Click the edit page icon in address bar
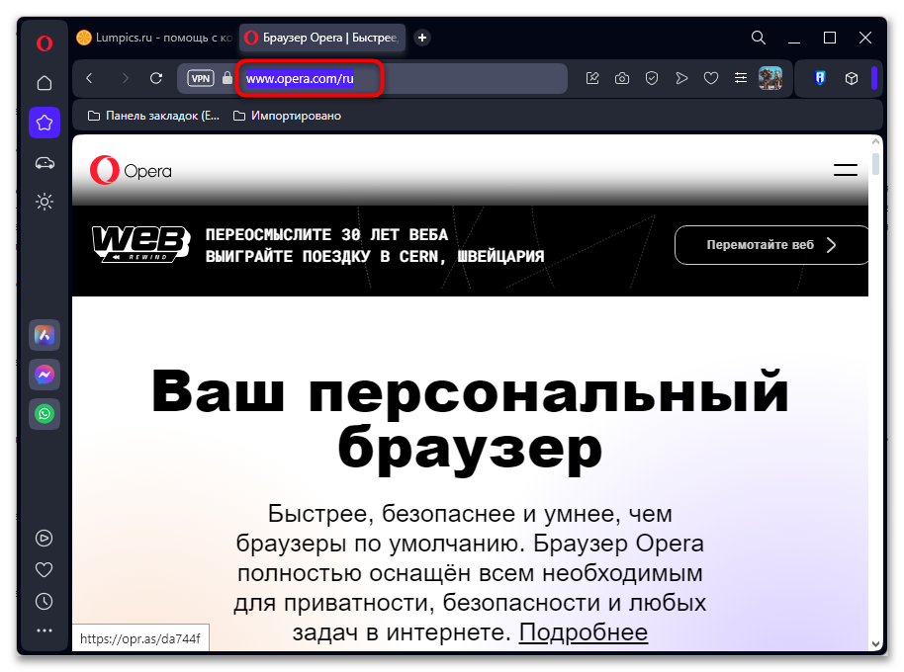This screenshot has width=904, height=672. point(592,78)
